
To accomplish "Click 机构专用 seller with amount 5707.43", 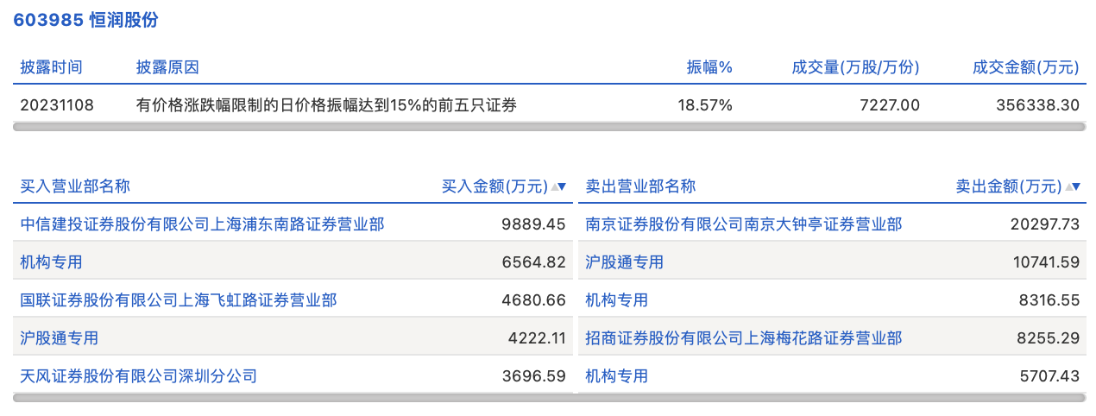I will pos(616,376).
